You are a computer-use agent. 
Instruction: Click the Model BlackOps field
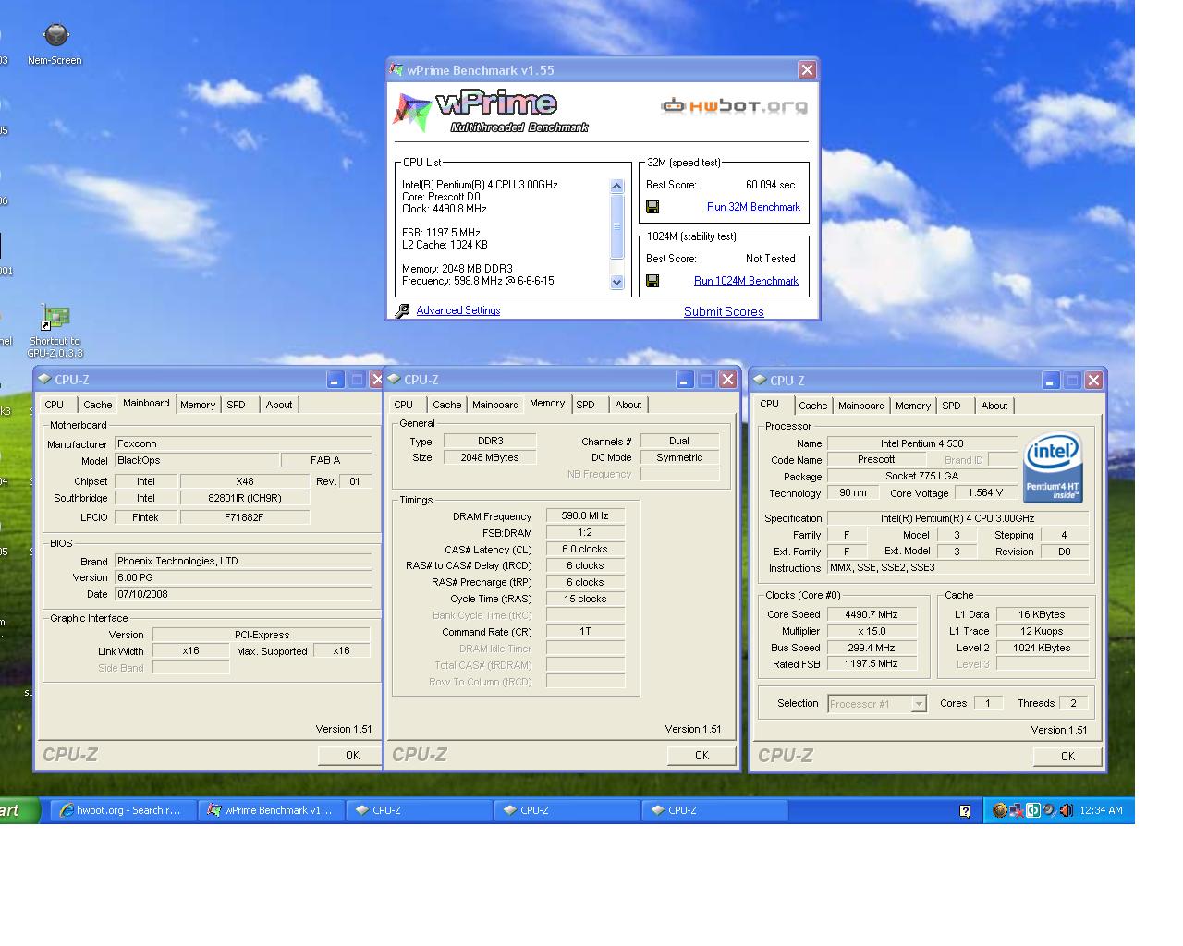(197, 460)
